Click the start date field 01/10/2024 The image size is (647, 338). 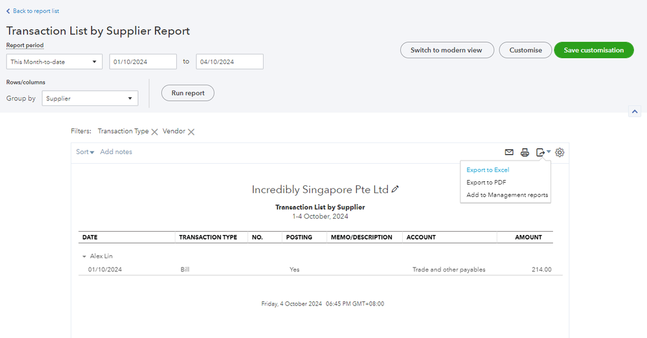[142, 62]
